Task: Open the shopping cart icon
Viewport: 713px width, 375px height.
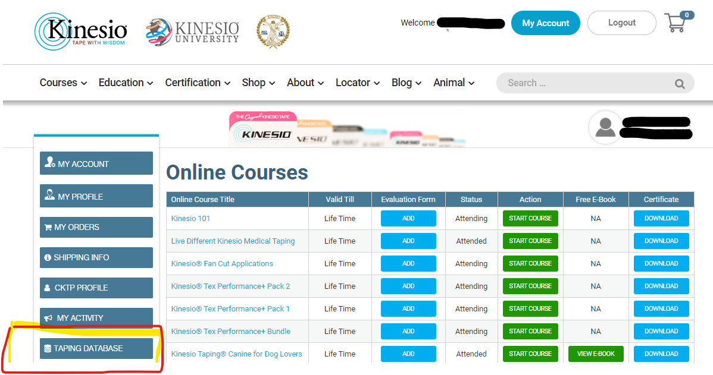Action: pyautogui.click(x=678, y=22)
